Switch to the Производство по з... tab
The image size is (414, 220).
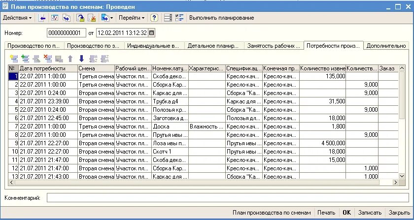(x=94, y=46)
